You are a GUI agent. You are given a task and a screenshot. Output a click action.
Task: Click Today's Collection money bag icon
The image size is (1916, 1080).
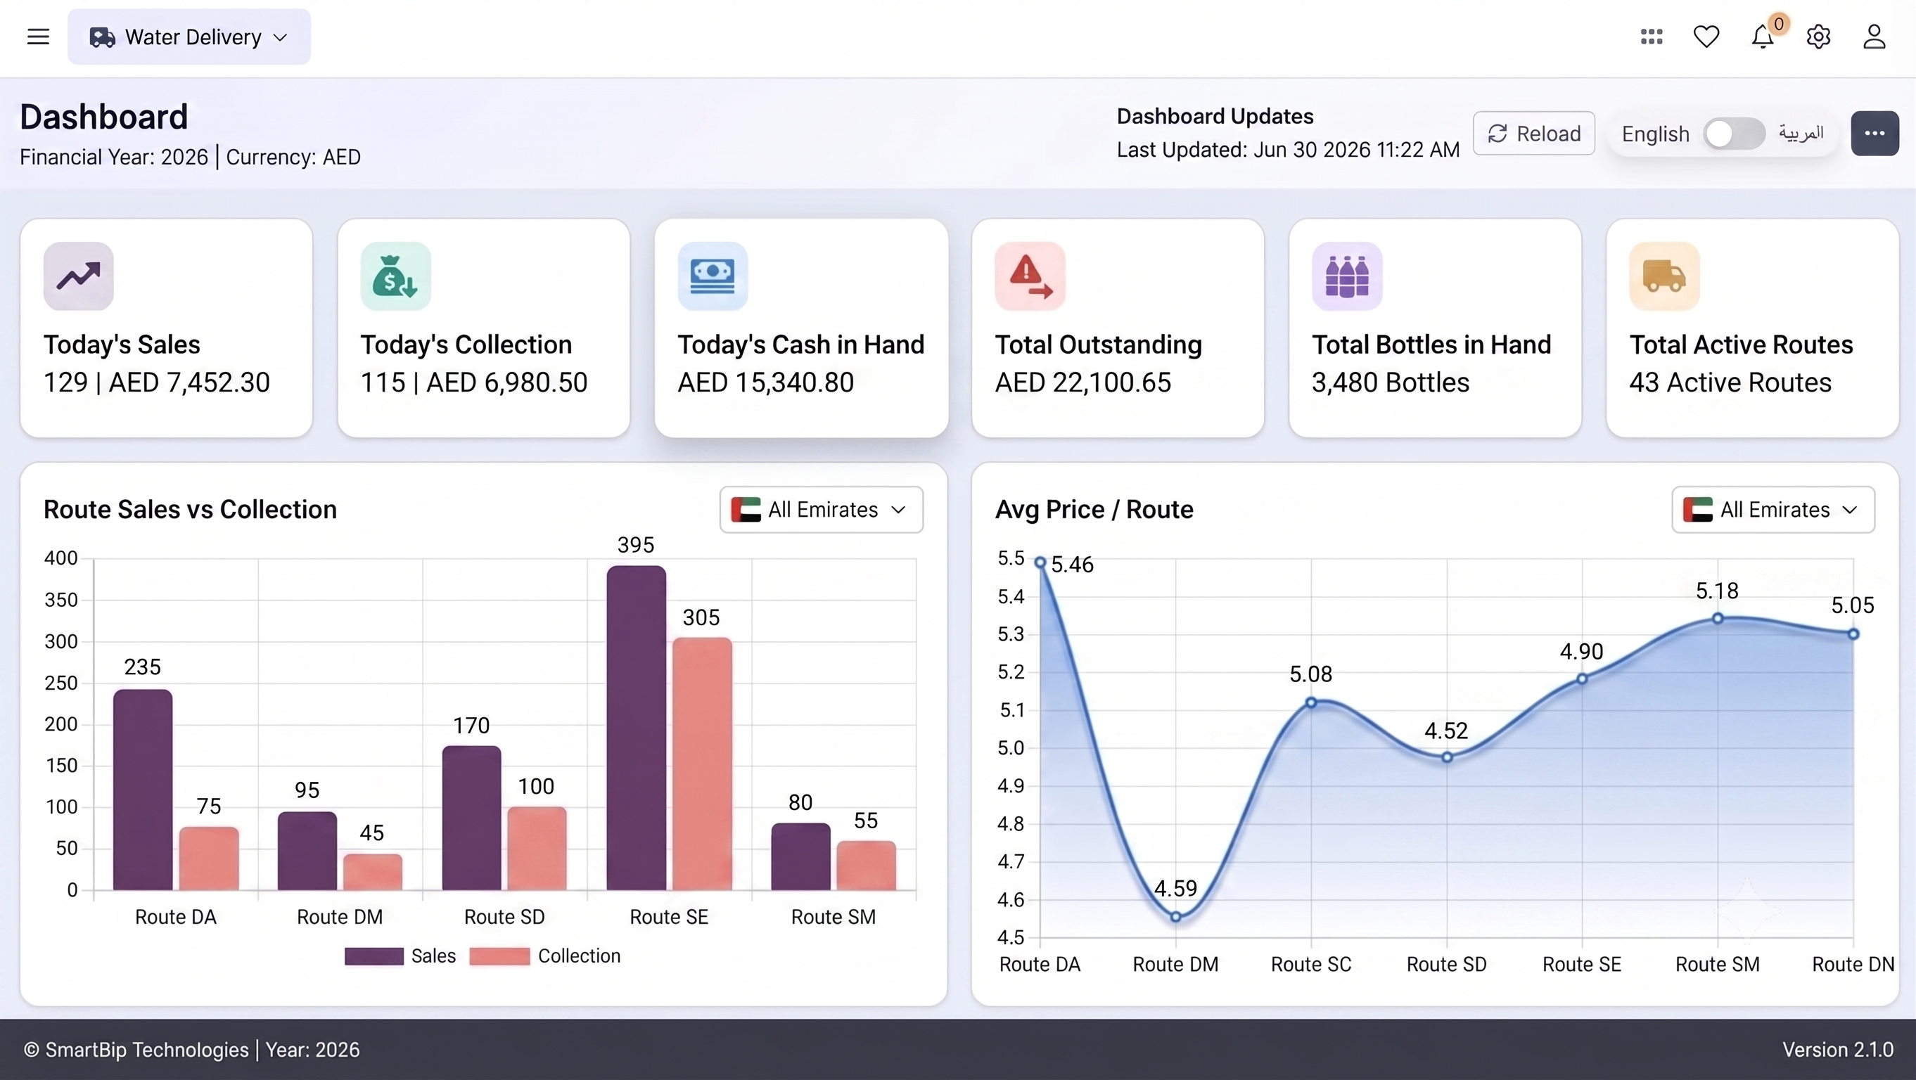coord(396,276)
